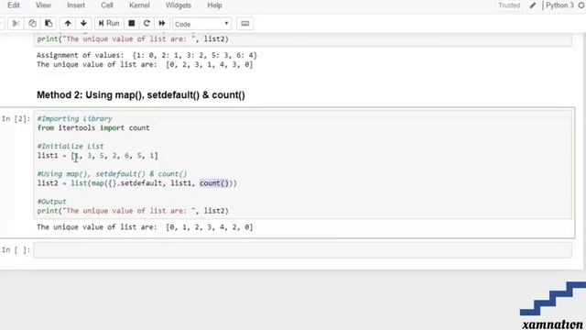Image resolution: width=586 pixels, height=330 pixels.
Task: Click the '#Initialize List' comment
Action: pyautogui.click(x=71, y=147)
